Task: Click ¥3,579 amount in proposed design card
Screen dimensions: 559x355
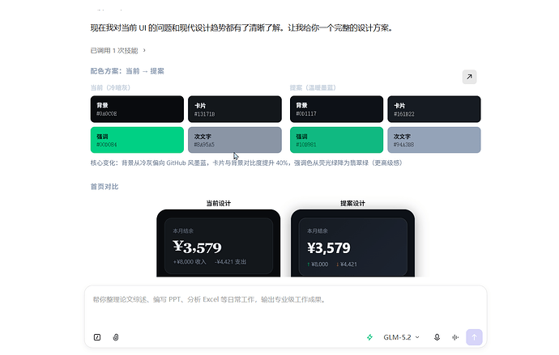Action: pos(329,248)
